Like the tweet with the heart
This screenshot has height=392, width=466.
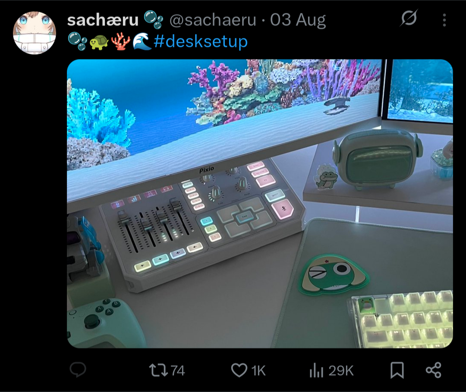click(239, 370)
